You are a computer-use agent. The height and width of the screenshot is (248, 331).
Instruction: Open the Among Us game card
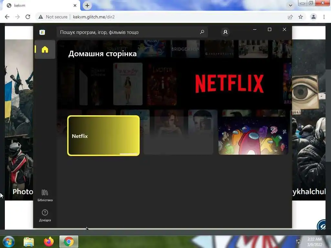253,135
